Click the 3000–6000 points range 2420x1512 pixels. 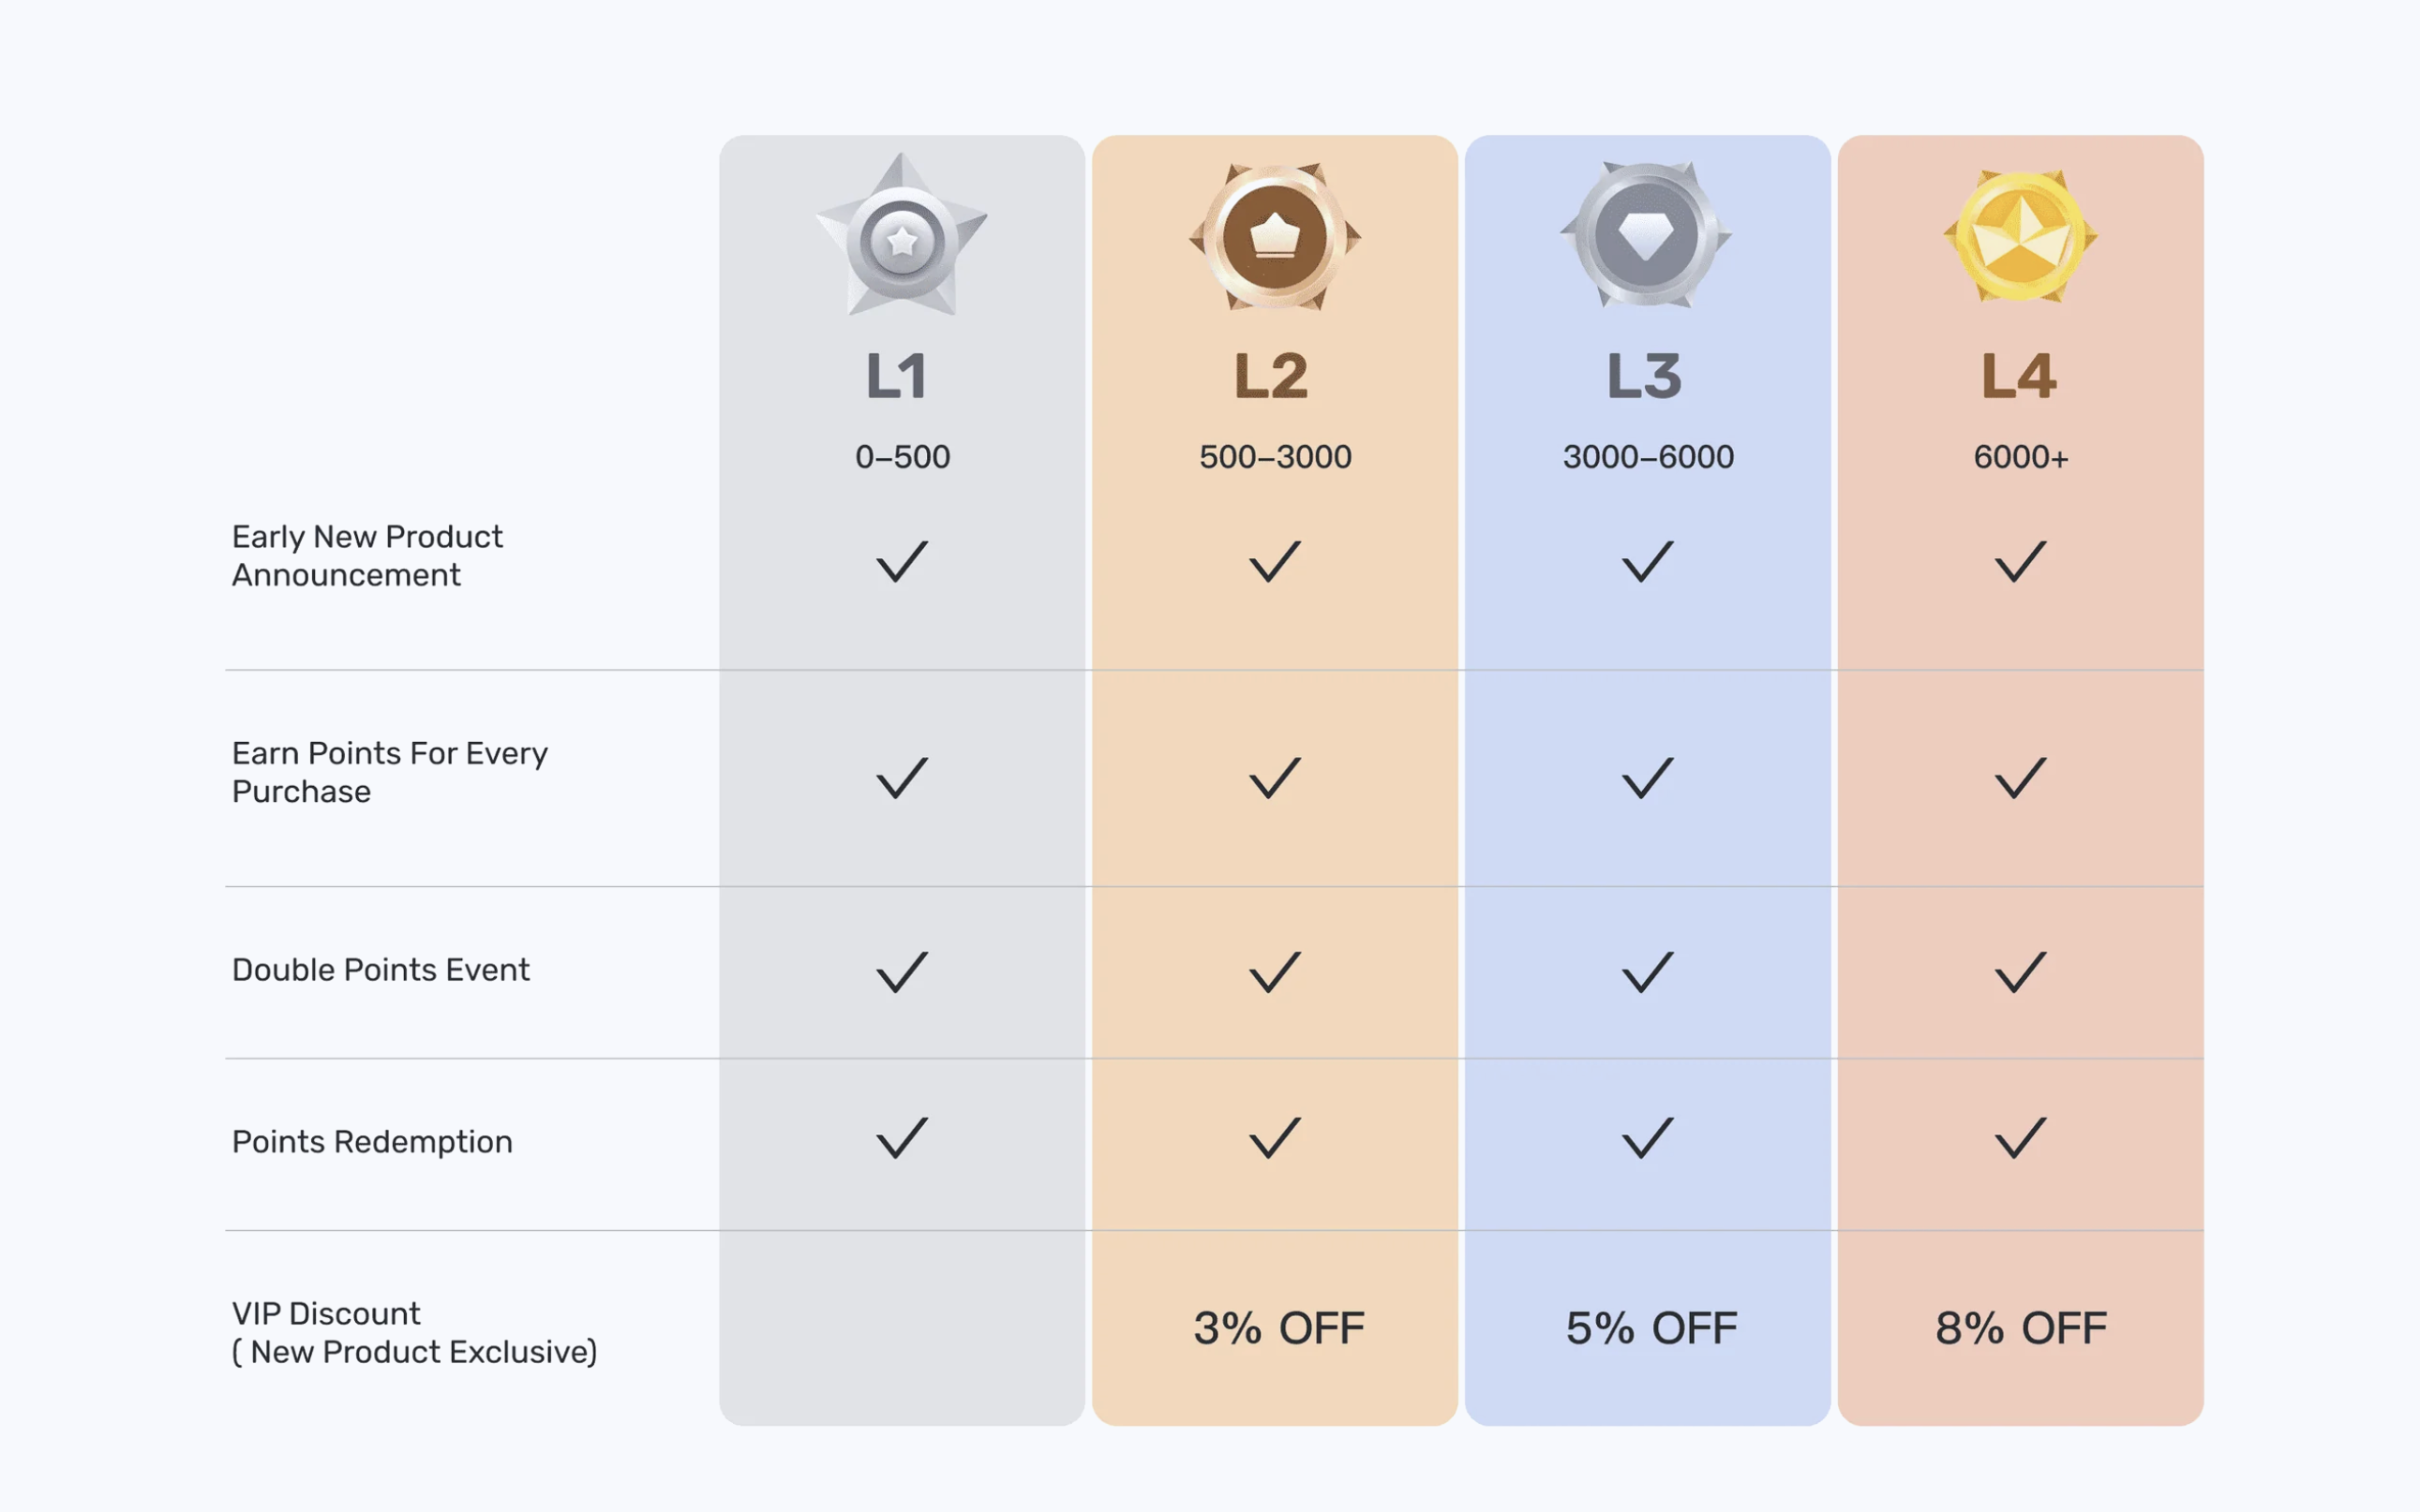point(1648,457)
